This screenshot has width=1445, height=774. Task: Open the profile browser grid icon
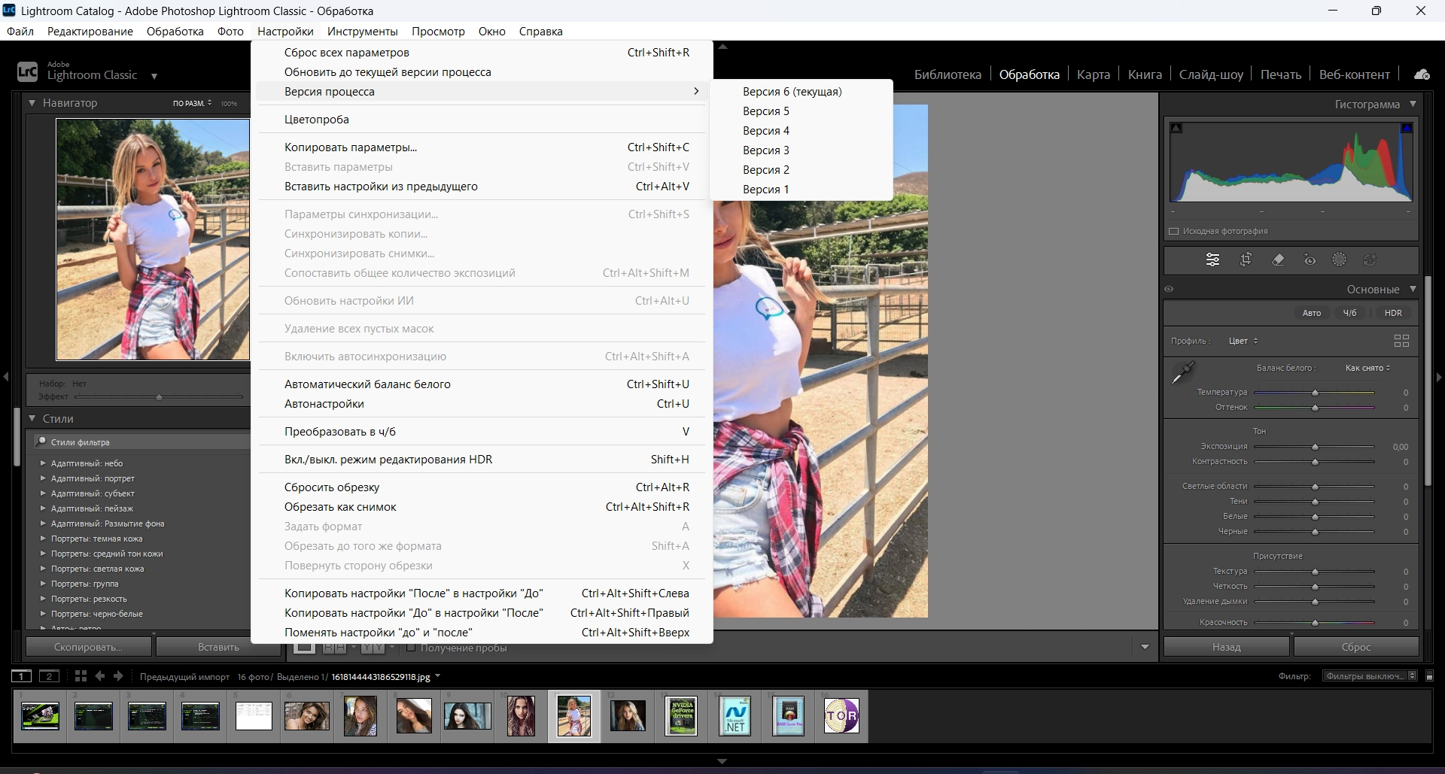pos(1401,341)
